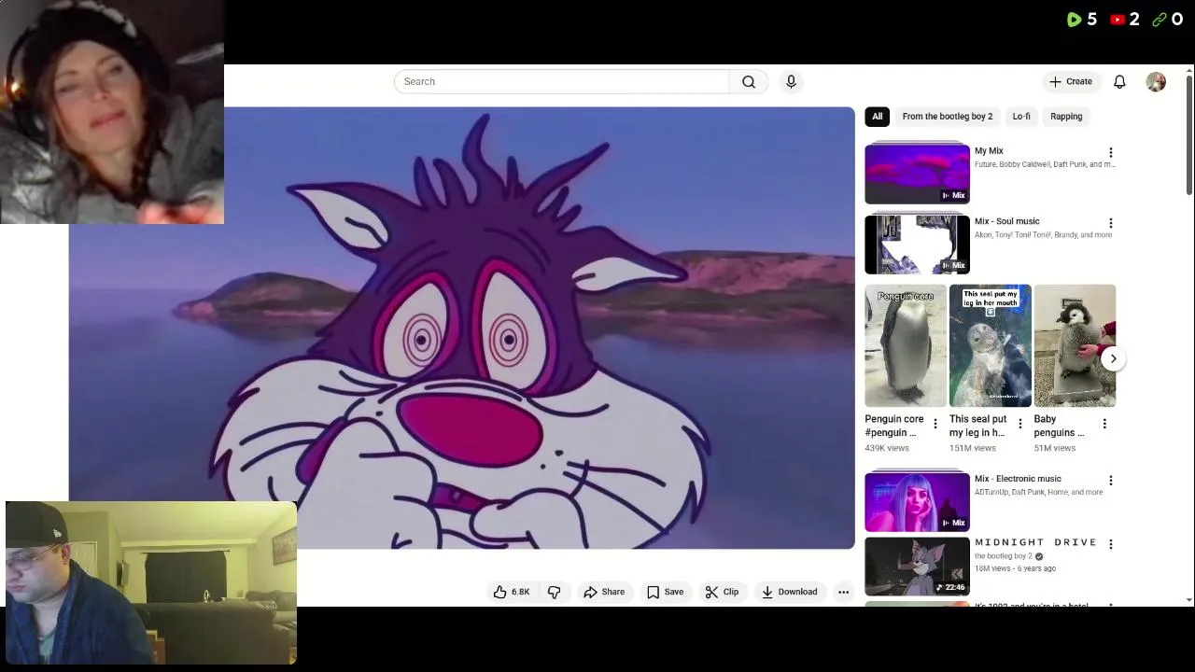The width and height of the screenshot is (1195, 672).
Task: Open options for Penguin core short
Action: coord(935,424)
